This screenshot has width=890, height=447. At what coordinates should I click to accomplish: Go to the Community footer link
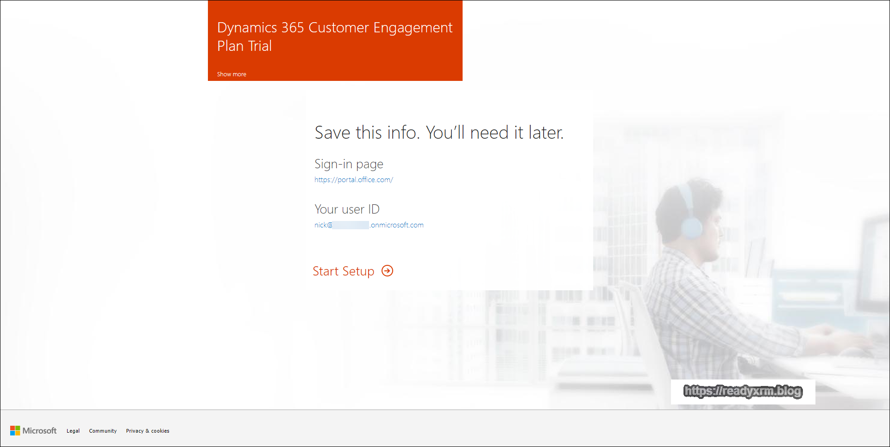(x=103, y=431)
